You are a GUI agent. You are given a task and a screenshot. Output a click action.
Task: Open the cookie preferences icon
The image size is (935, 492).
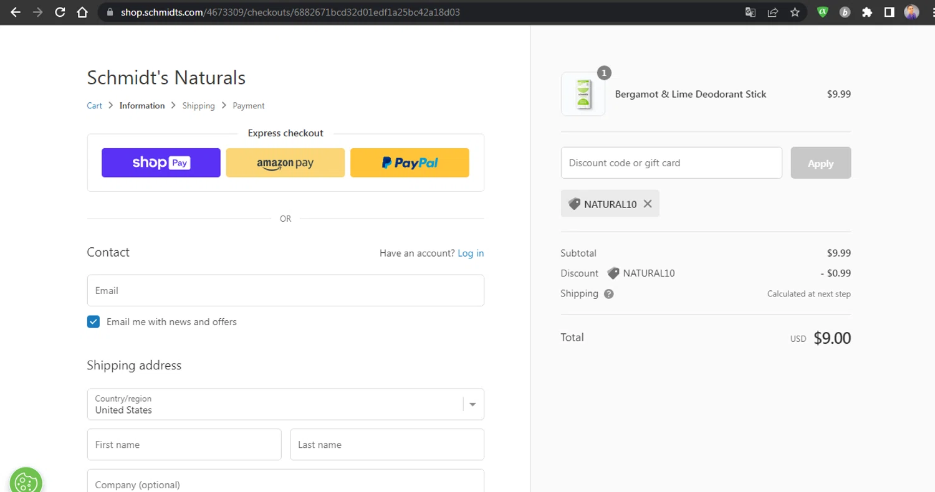point(26,481)
